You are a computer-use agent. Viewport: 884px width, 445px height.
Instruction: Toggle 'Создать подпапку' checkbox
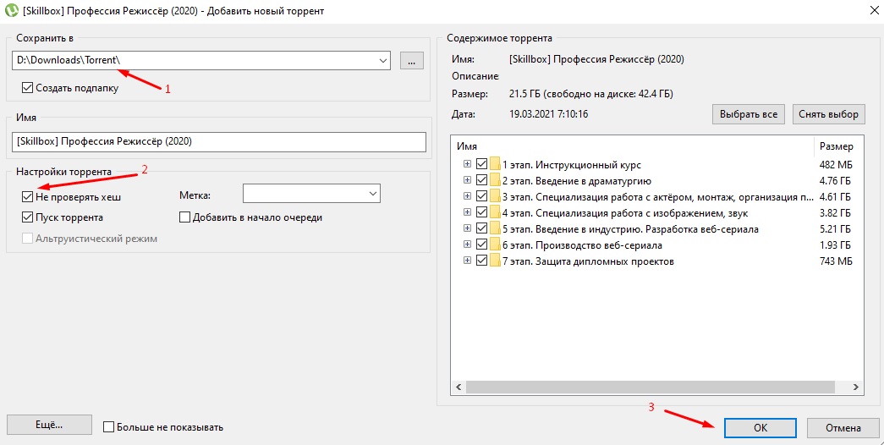click(x=28, y=87)
